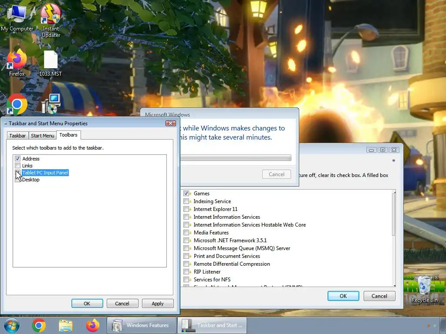This screenshot has width=446, height=334.
Task: Open the Recycle Bin
Action: [x=424, y=289]
